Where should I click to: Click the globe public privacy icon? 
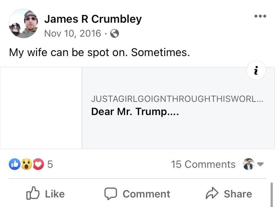pos(114,33)
